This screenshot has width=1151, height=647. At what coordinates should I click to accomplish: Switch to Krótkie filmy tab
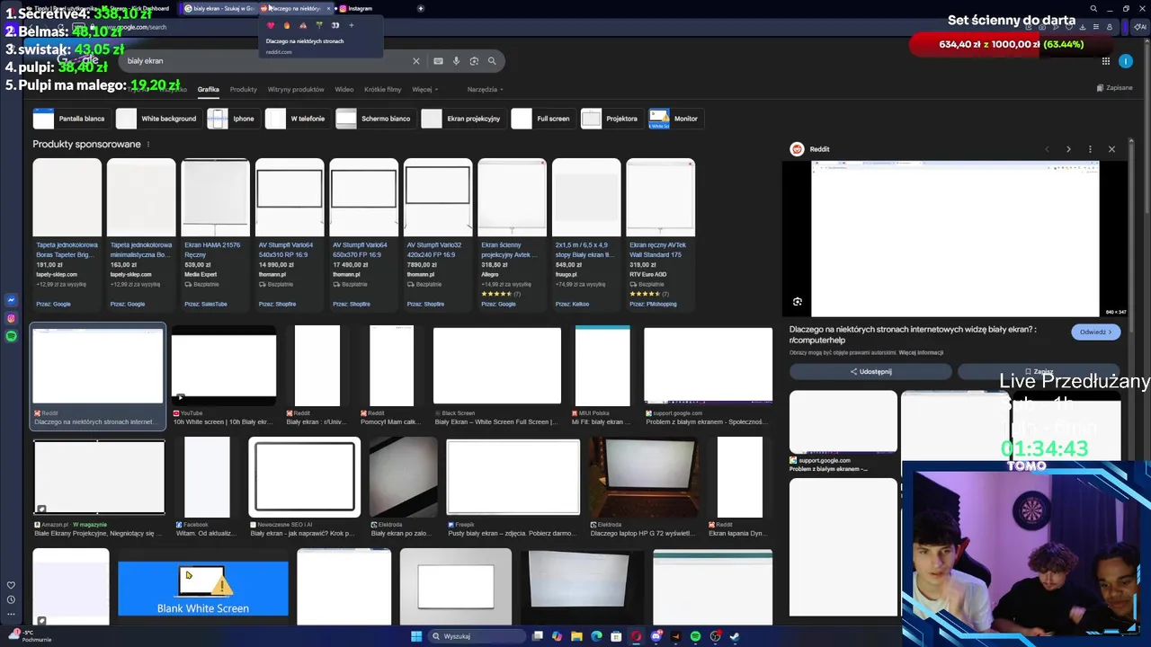[x=383, y=90]
